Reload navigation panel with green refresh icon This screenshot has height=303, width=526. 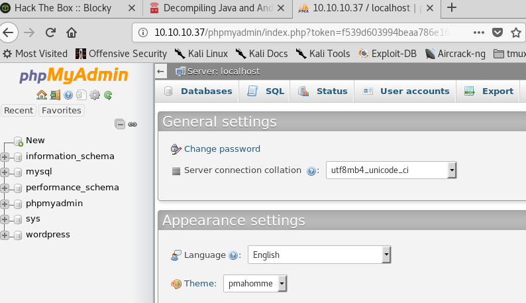[107, 95]
